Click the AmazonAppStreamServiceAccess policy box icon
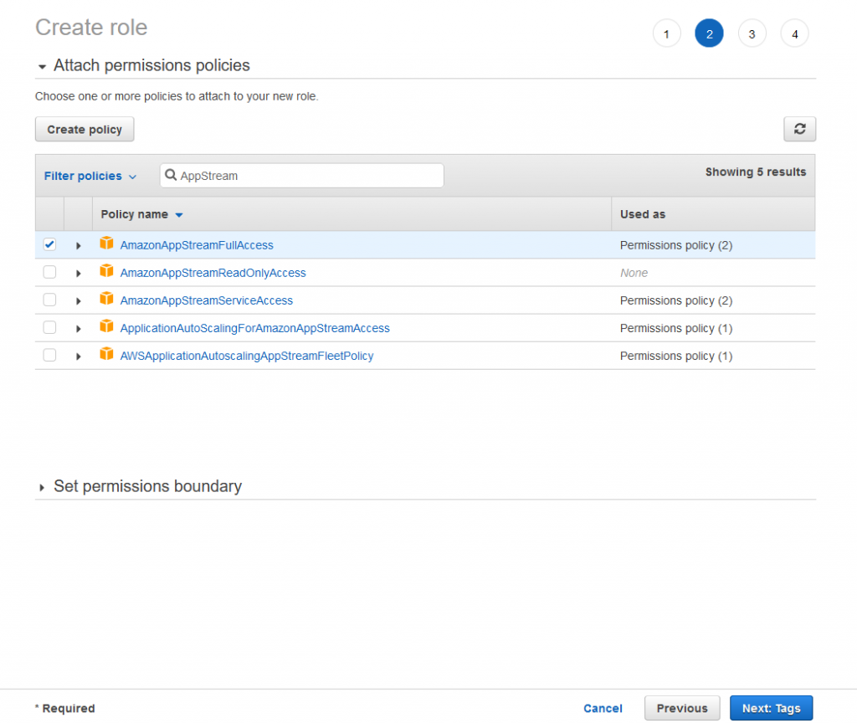 [106, 299]
